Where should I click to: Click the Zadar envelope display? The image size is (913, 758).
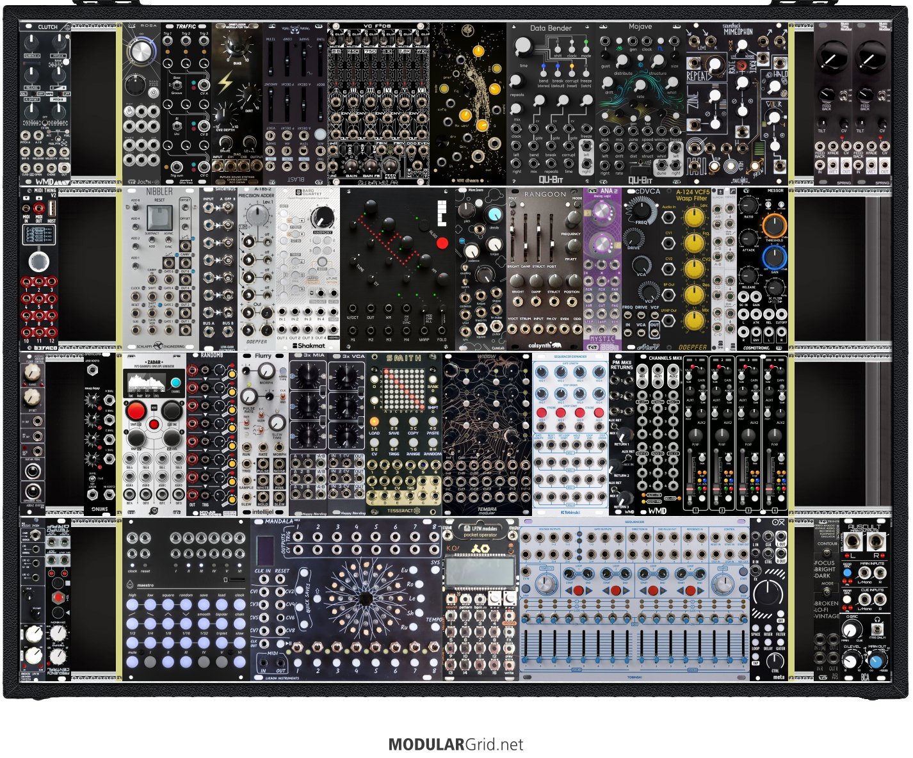147,384
